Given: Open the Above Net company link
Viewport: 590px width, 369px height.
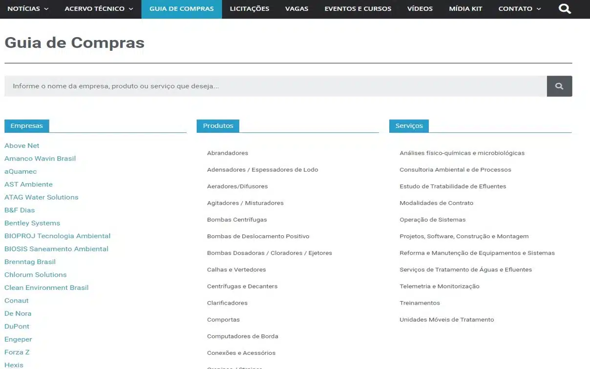Looking at the screenshot, I should [x=22, y=145].
